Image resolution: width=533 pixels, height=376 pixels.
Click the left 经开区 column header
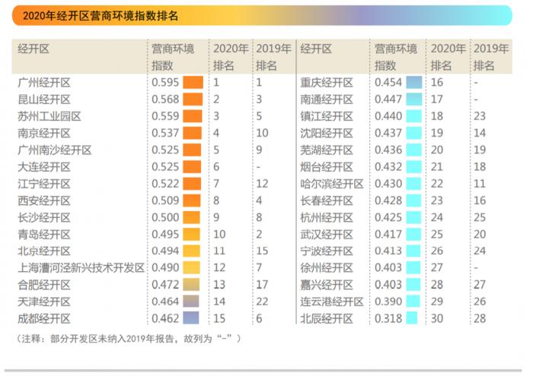point(34,49)
